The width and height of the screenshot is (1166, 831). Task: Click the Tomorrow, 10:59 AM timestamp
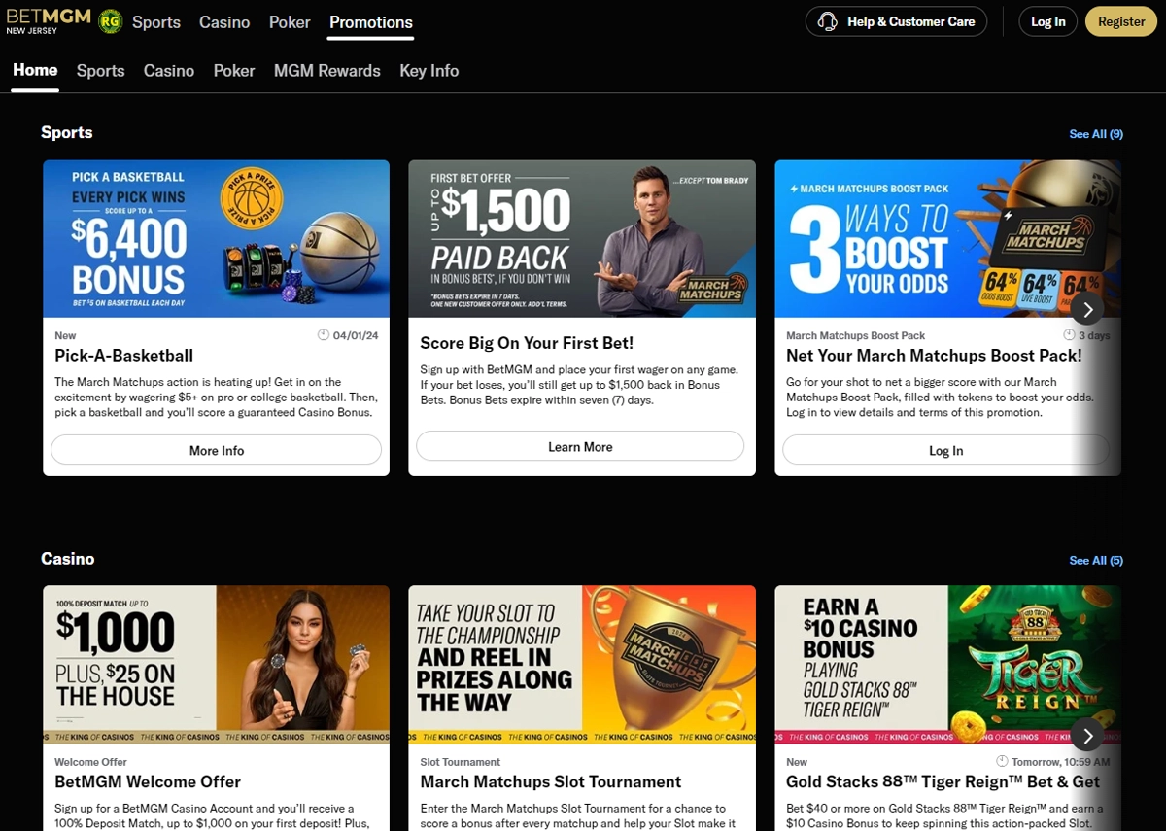click(1061, 761)
